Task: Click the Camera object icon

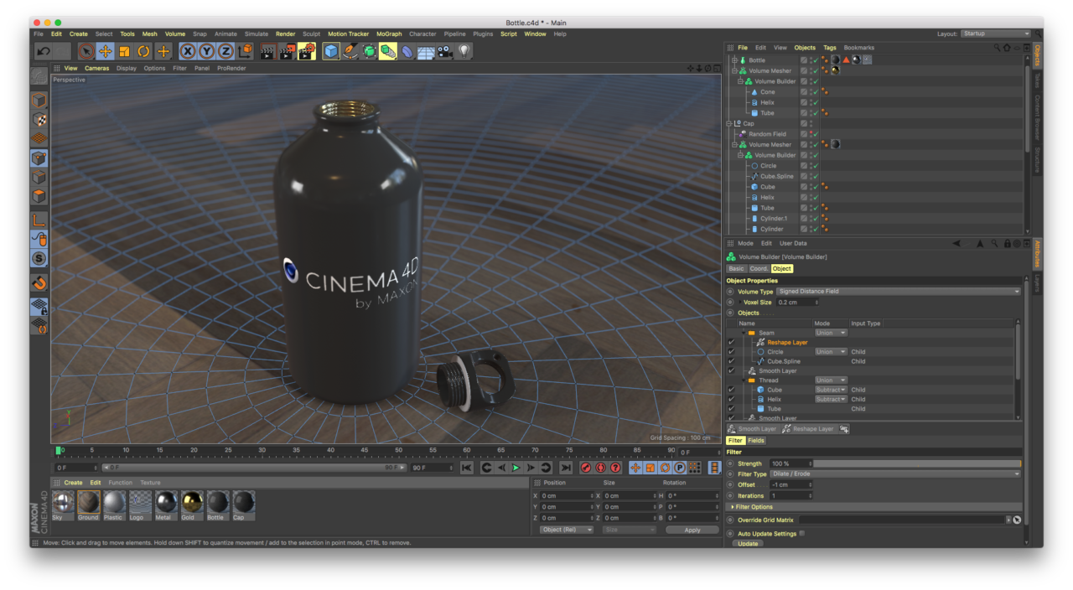Action: pyautogui.click(x=444, y=52)
